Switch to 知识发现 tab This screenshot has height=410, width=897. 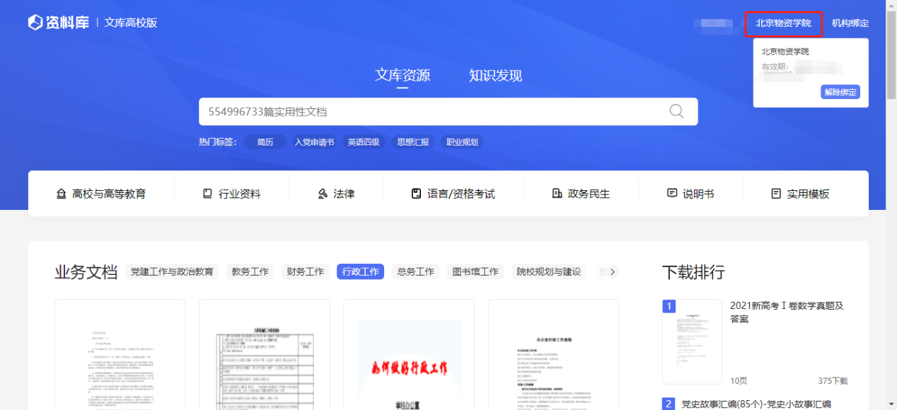pos(495,76)
